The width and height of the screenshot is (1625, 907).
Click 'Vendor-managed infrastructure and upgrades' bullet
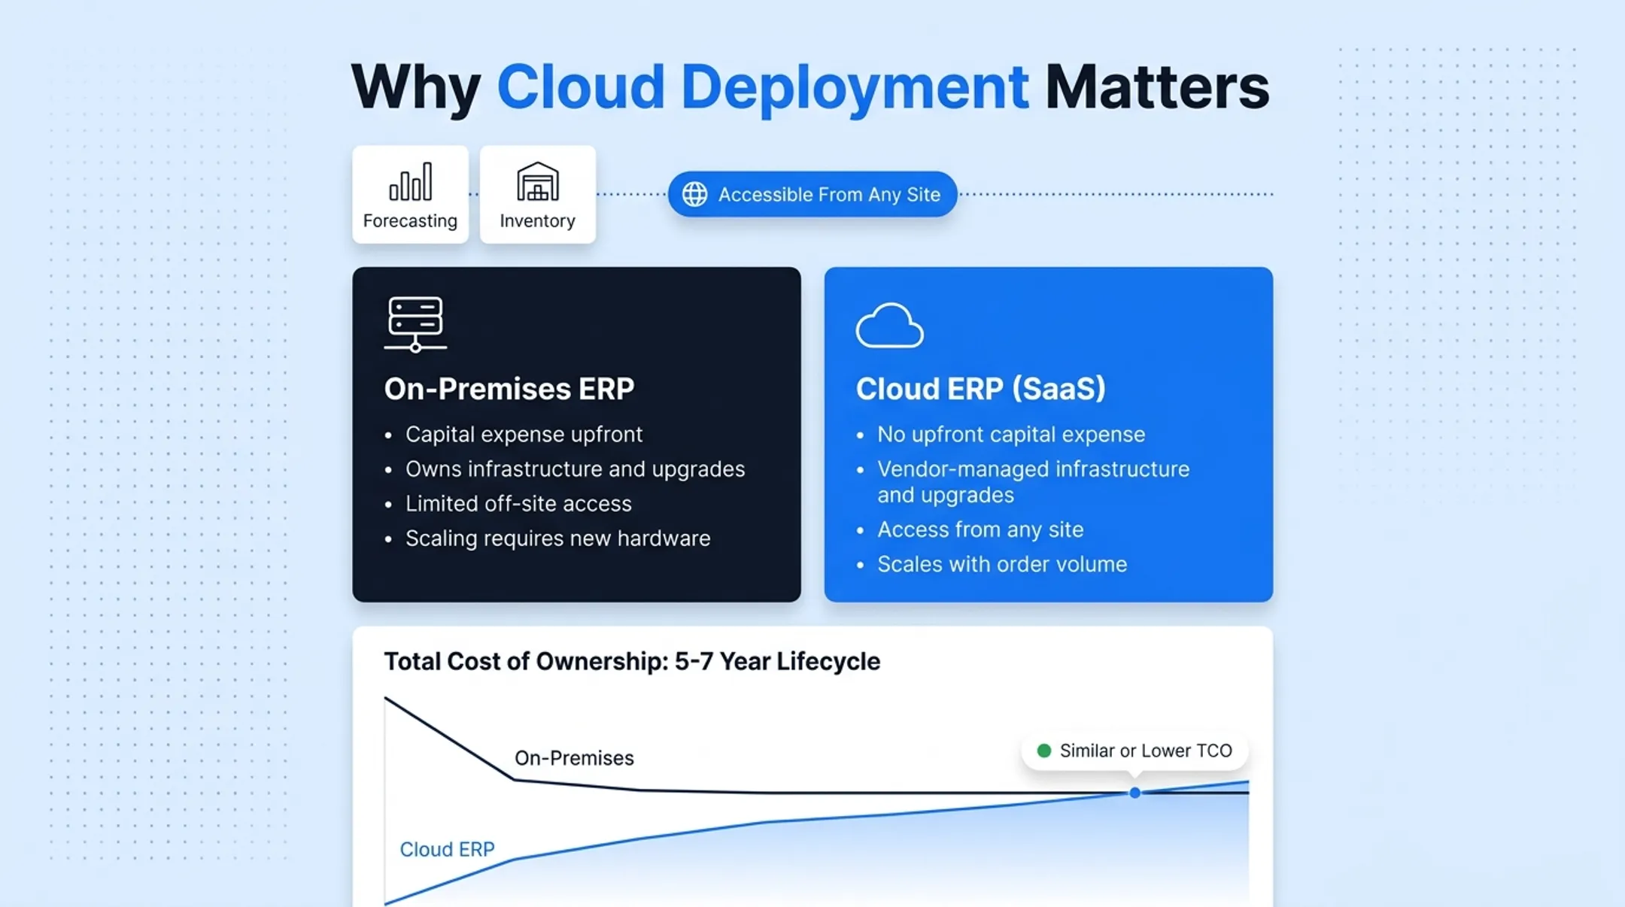point(1033,482)
